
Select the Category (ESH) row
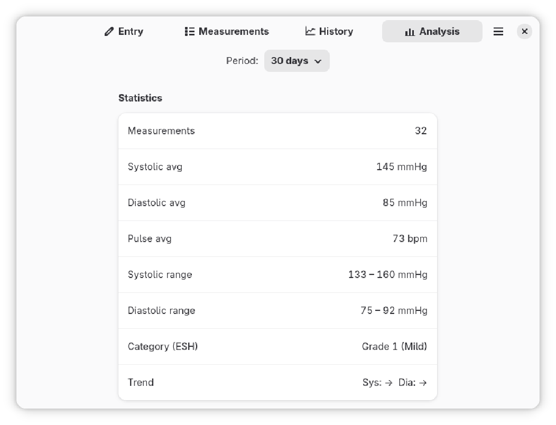pos(277,347)
